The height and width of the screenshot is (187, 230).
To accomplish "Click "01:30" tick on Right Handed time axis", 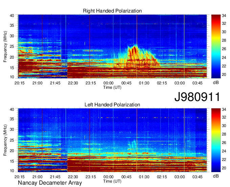I will pos(144,83).
